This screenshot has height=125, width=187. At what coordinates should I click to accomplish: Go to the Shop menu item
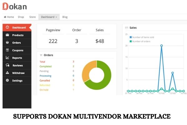21,17
